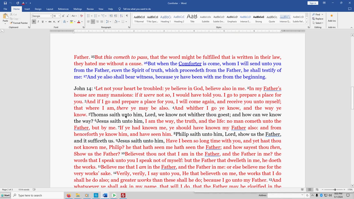Open the Georgia font name dropdown
The width and height of the screenshot is (354, 199).
51,16
